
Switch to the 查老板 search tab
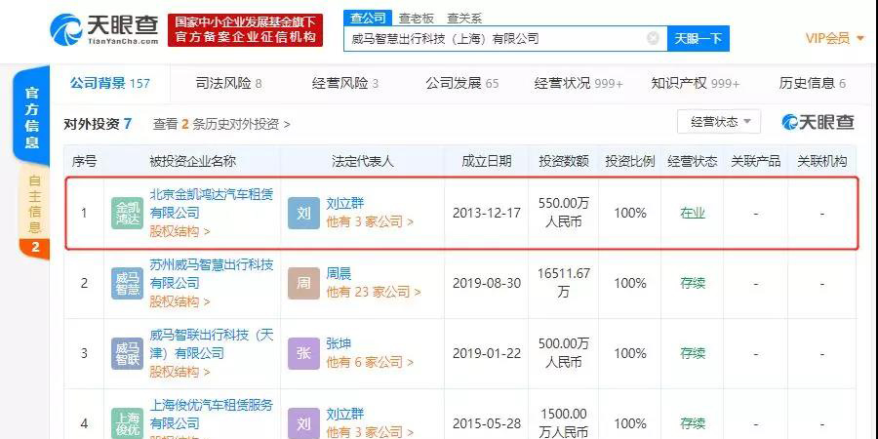coord(416,19)
